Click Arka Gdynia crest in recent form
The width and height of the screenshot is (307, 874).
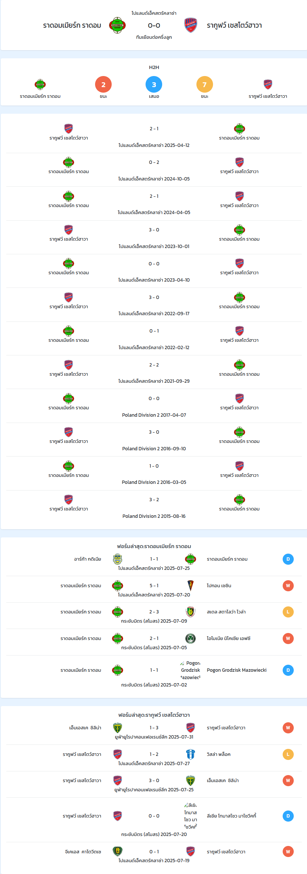point(117,559)
